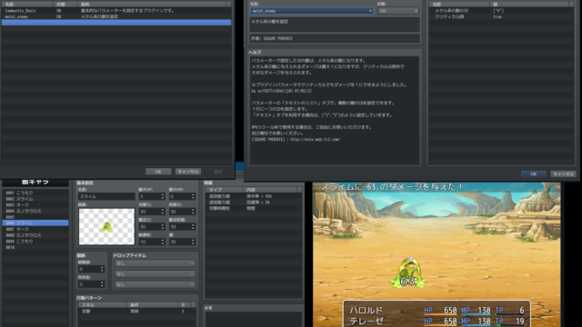
Task: Click ハロルド status row in battle window
Action: 436,311
